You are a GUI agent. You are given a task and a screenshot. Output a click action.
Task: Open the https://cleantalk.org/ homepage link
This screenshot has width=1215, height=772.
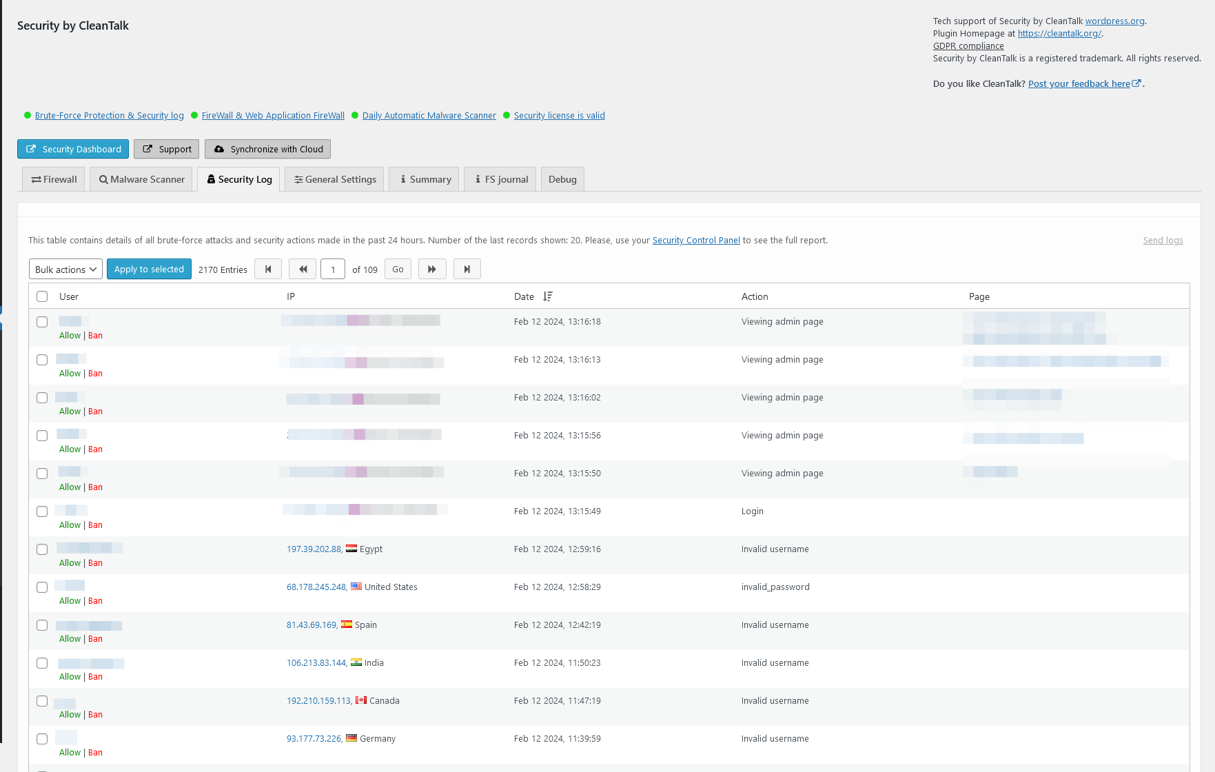pos(1059,33)
